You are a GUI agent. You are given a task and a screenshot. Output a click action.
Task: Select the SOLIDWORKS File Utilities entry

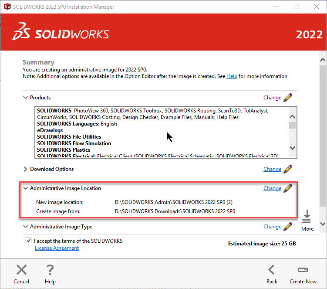[69, 137]
